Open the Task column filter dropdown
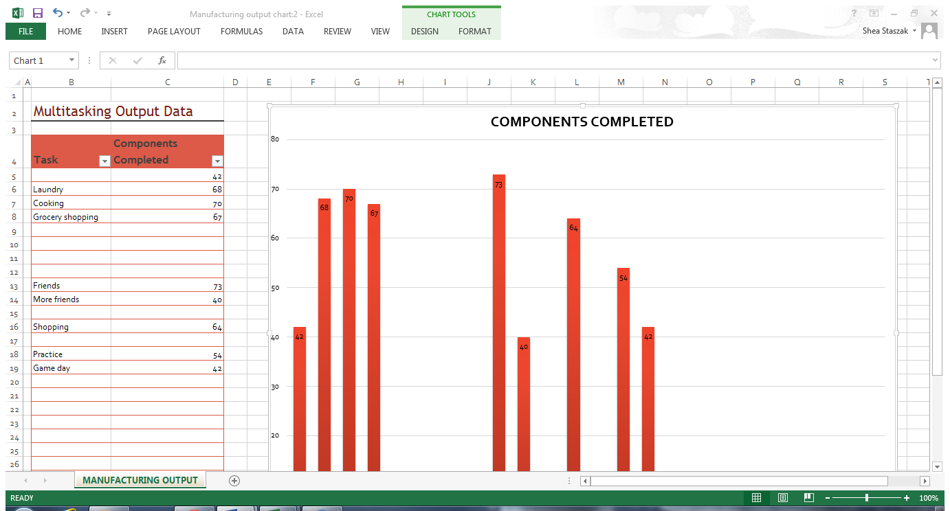This screenshot has height=511, width=950. click(104, 161)
